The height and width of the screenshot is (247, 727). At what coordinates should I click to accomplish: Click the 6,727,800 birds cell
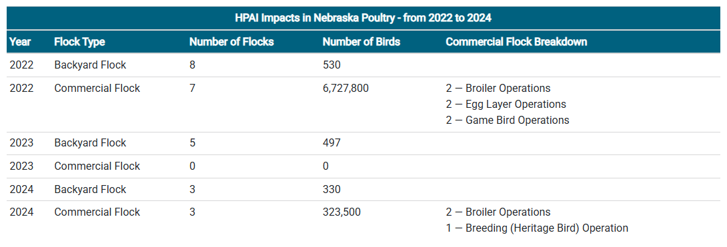point(346,88)
